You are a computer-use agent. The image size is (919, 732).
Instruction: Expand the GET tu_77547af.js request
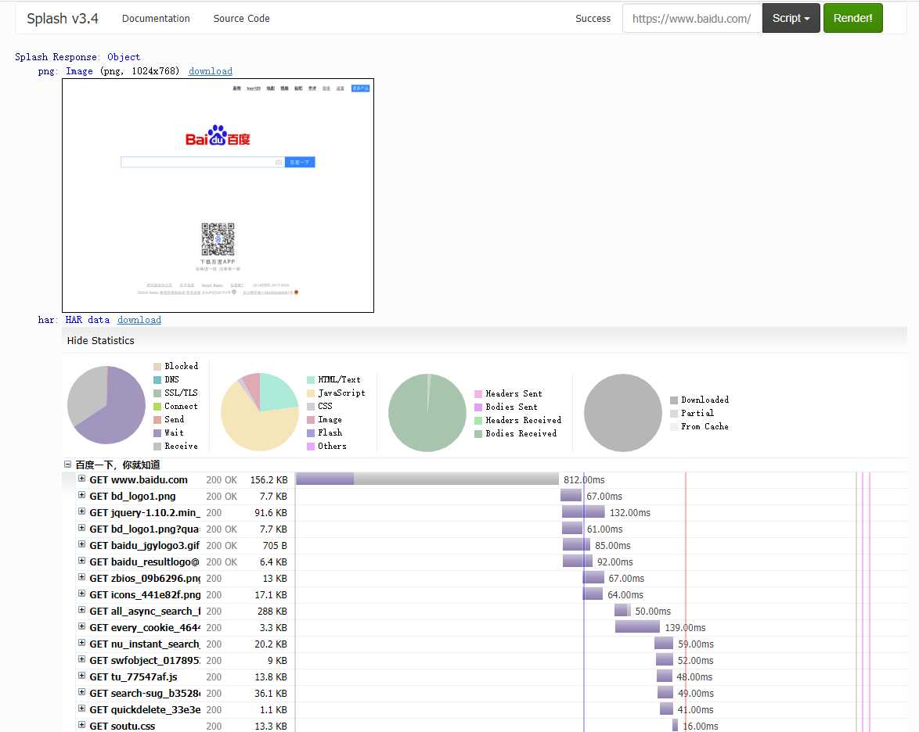pyautogui.click(x=81, y=676)
